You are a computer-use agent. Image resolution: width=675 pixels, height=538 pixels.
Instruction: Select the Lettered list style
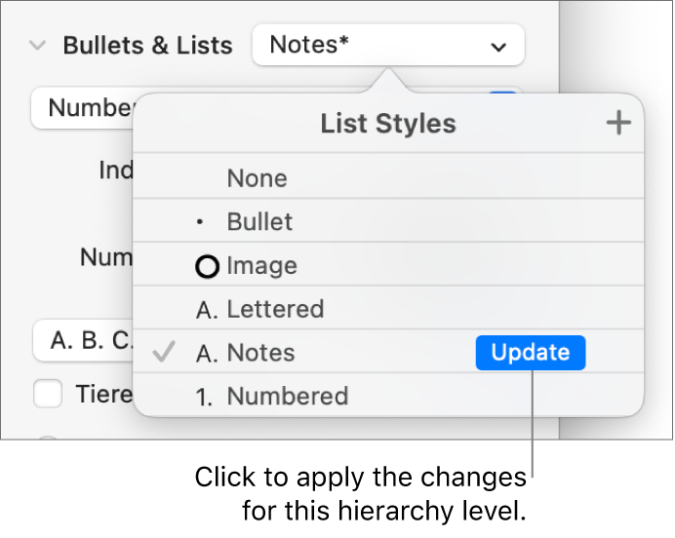tap(275, 310)
